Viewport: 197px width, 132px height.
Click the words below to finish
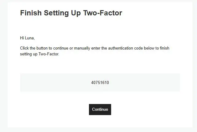(x=157, y=48)
